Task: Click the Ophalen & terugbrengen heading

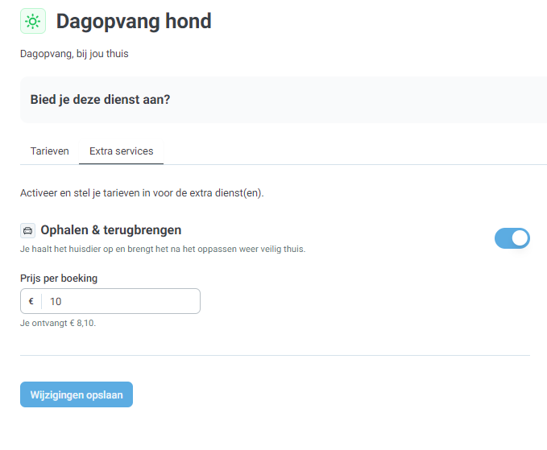Action: click(x=111, y=230)
